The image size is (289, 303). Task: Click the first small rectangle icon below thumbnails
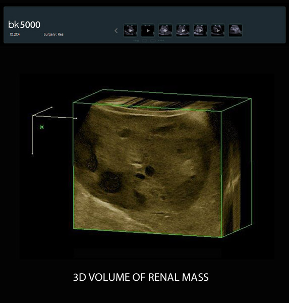coord(144,40)
